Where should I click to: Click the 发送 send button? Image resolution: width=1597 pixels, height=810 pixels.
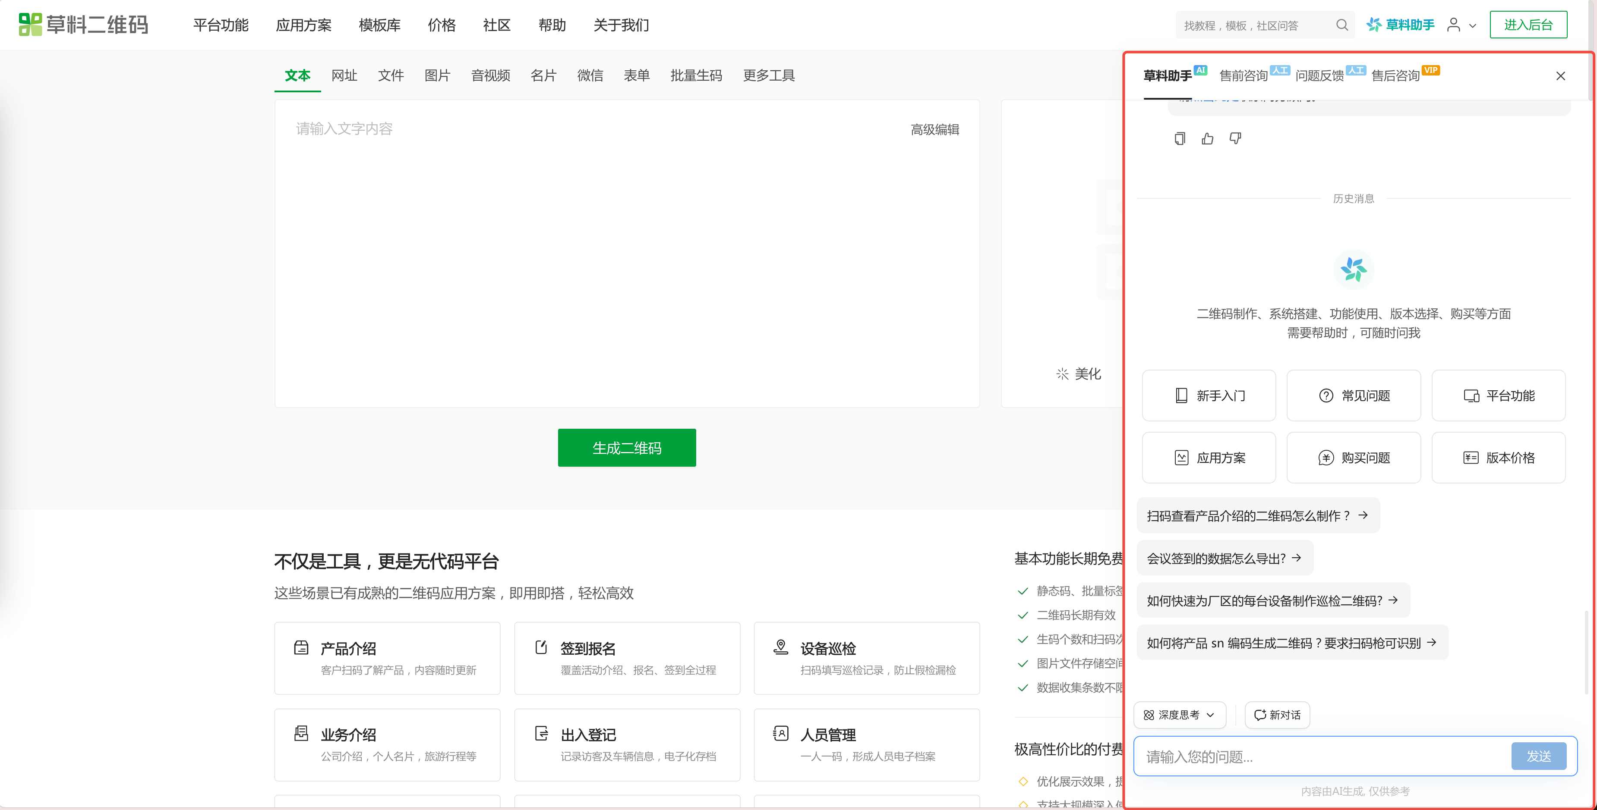(1539, 756)
